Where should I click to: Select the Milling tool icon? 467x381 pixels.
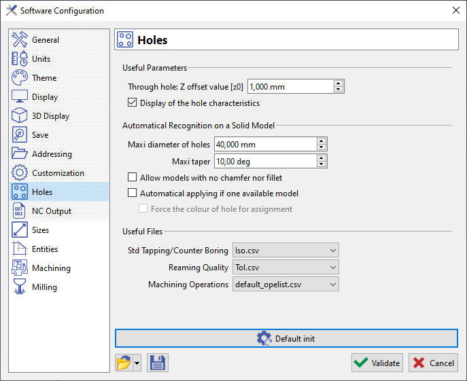[x=20, y=287]
